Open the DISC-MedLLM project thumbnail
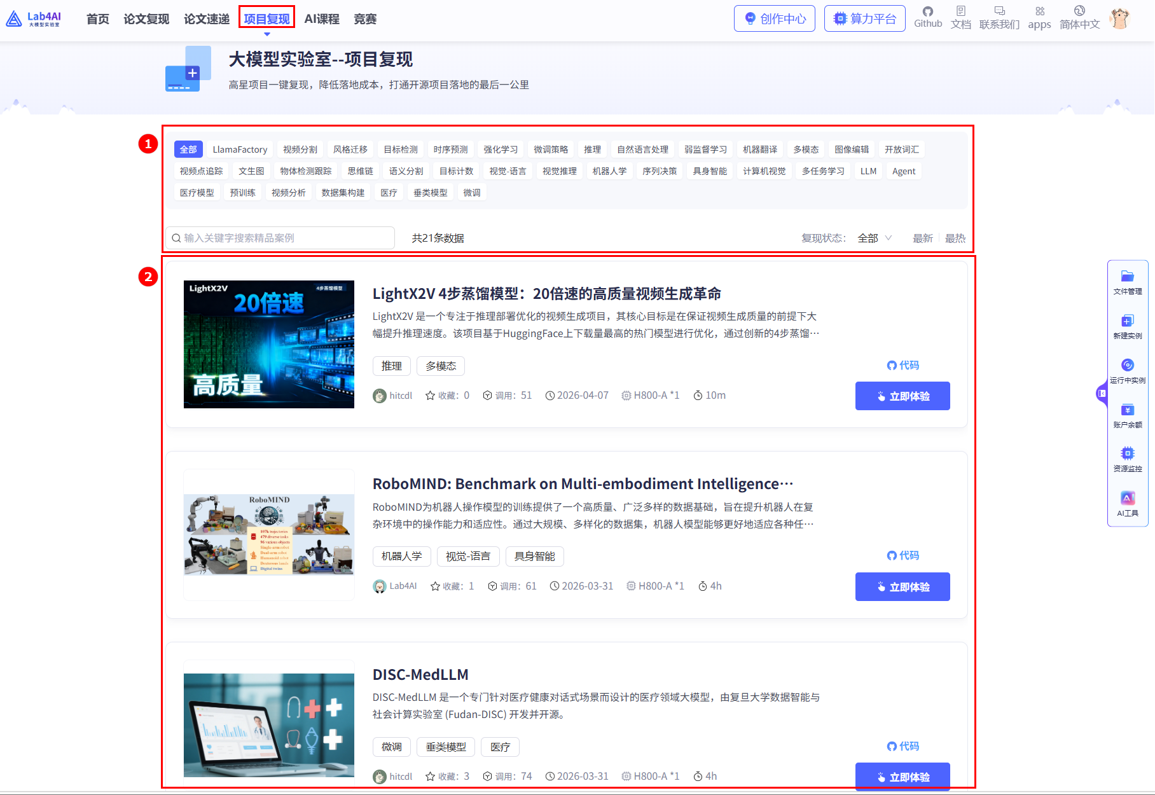The image size is (1155, 795). click(x=269, y=725)
